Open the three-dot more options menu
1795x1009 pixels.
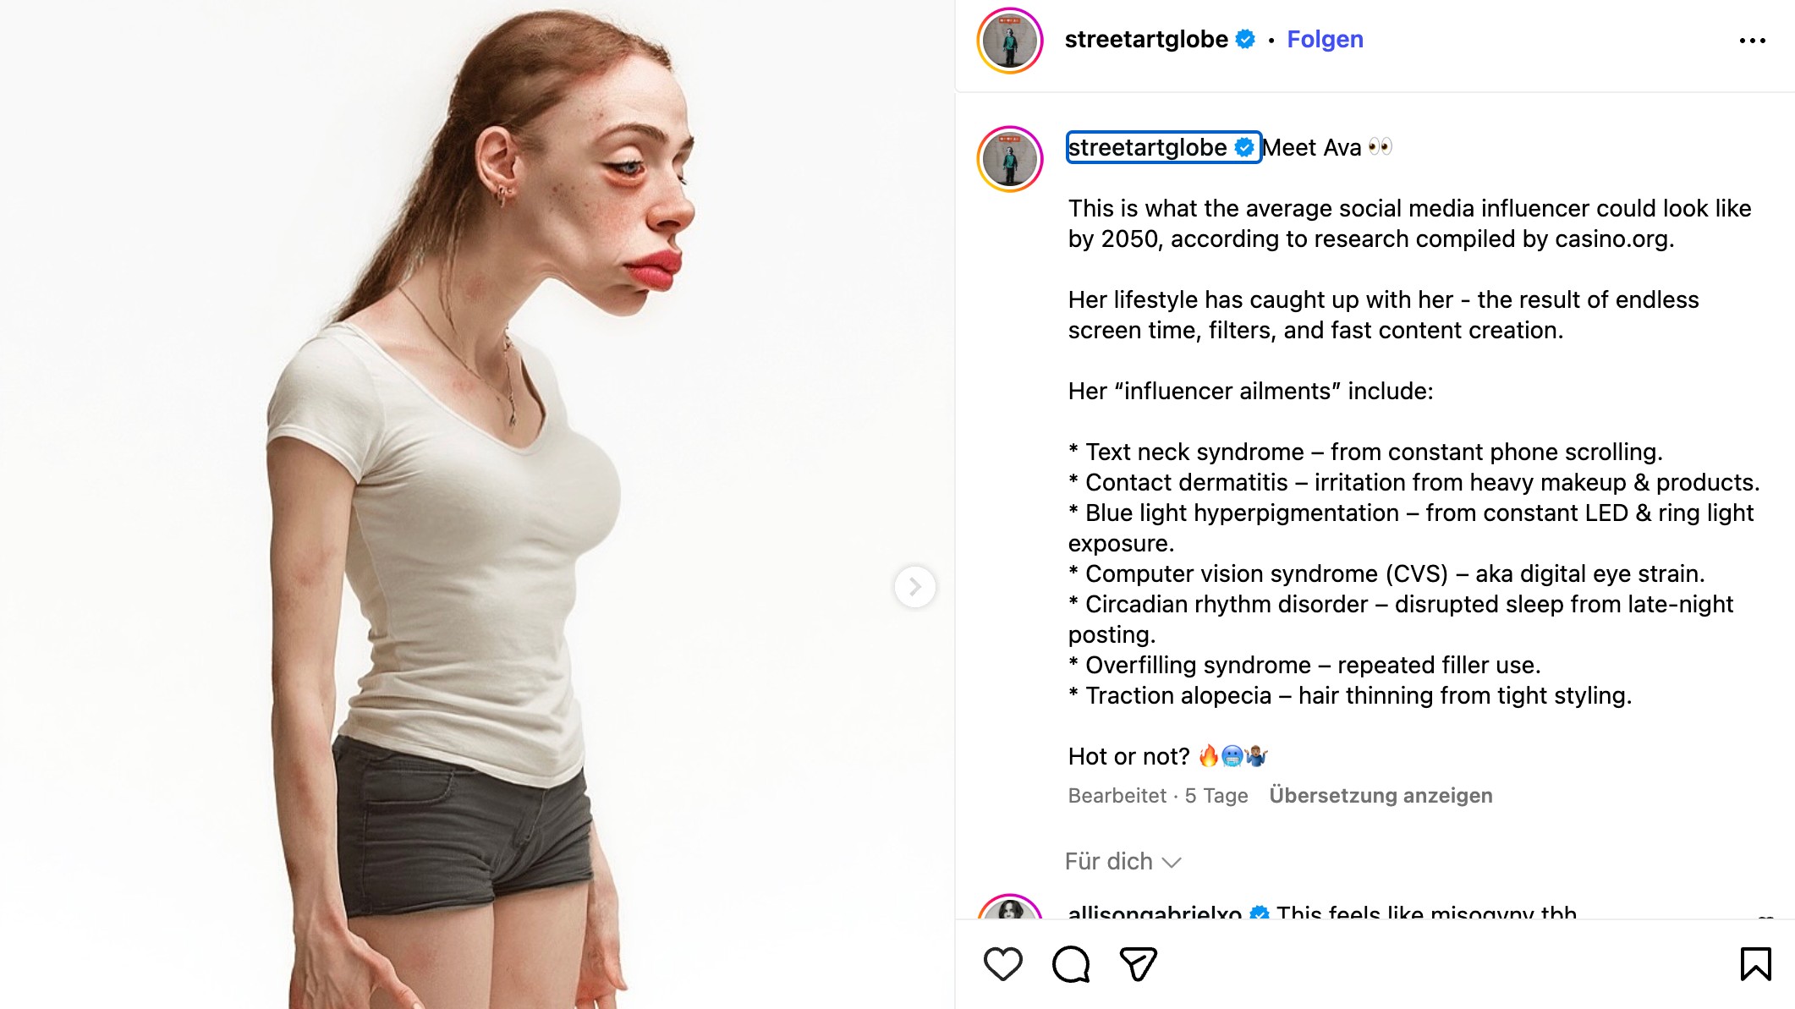click(1752, 41)
